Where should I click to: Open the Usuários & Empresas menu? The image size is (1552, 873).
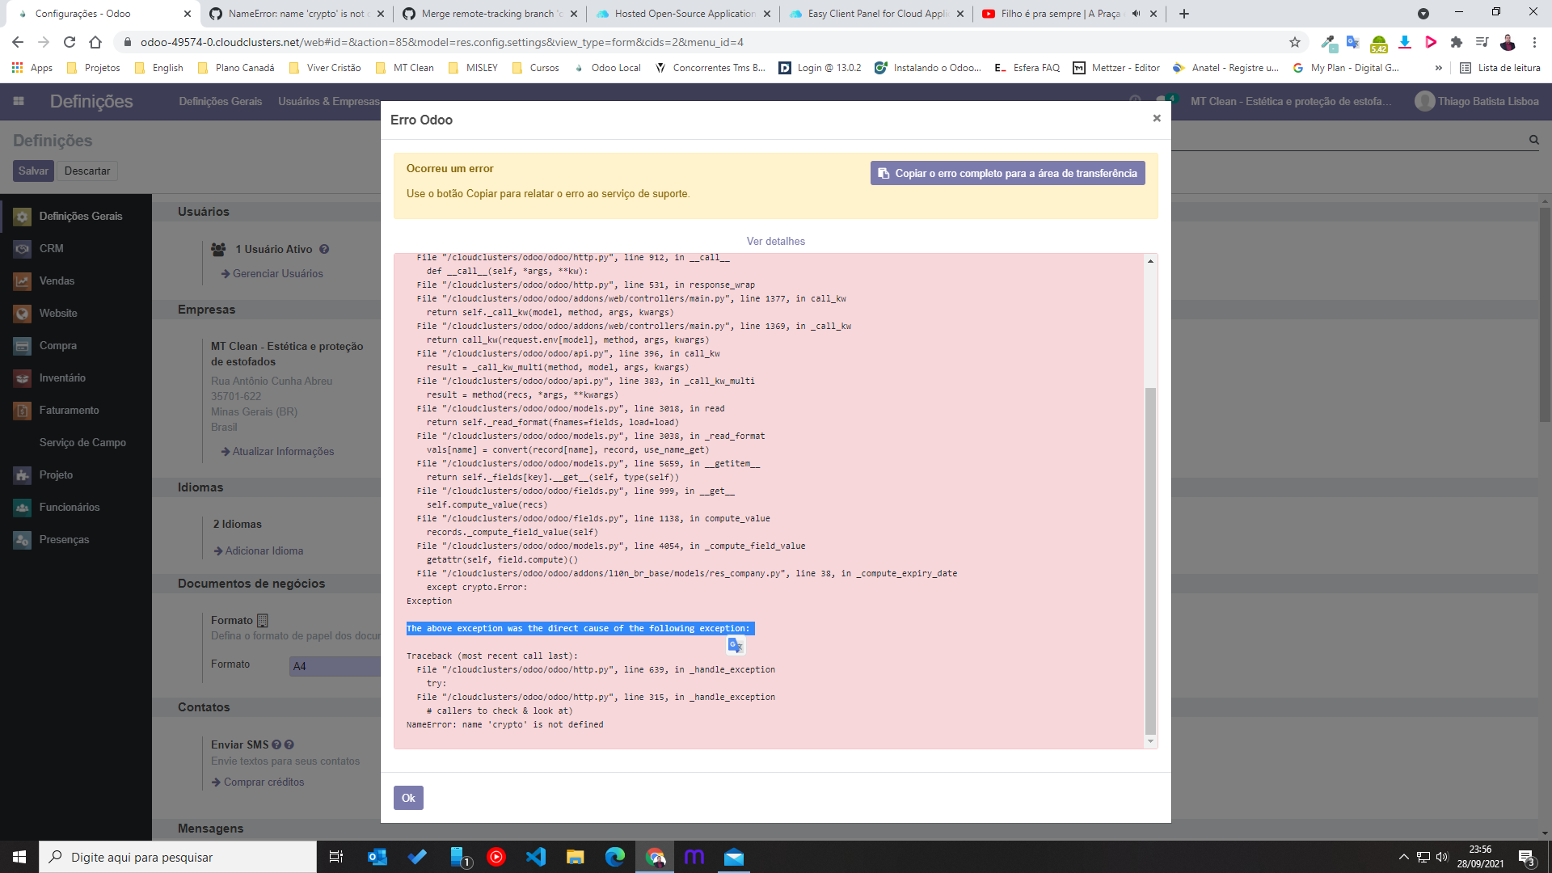(x=328, y=101)
